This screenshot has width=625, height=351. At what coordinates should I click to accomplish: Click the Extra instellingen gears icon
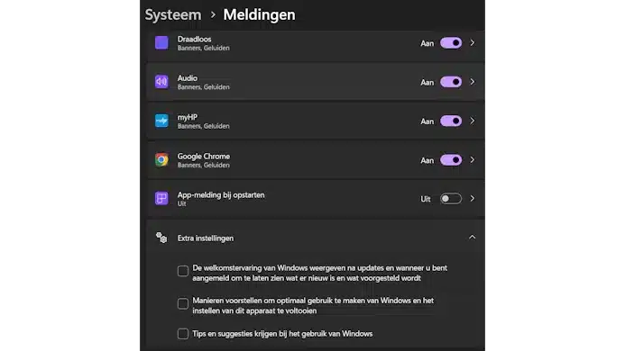click(x=161, y=238)
